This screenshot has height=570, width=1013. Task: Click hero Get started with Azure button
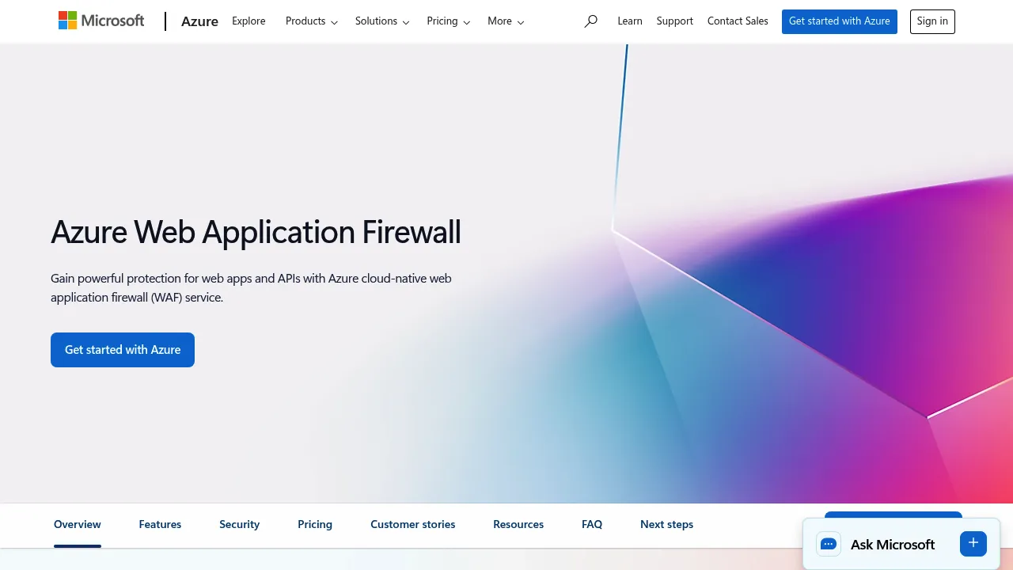pyautogui.click(x=123, y=350)
